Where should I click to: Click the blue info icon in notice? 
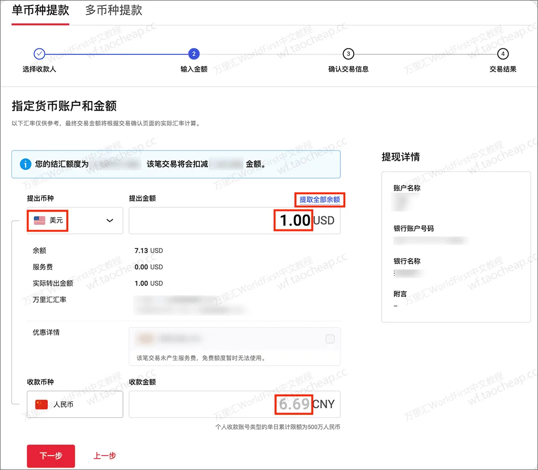coord(25,164)
